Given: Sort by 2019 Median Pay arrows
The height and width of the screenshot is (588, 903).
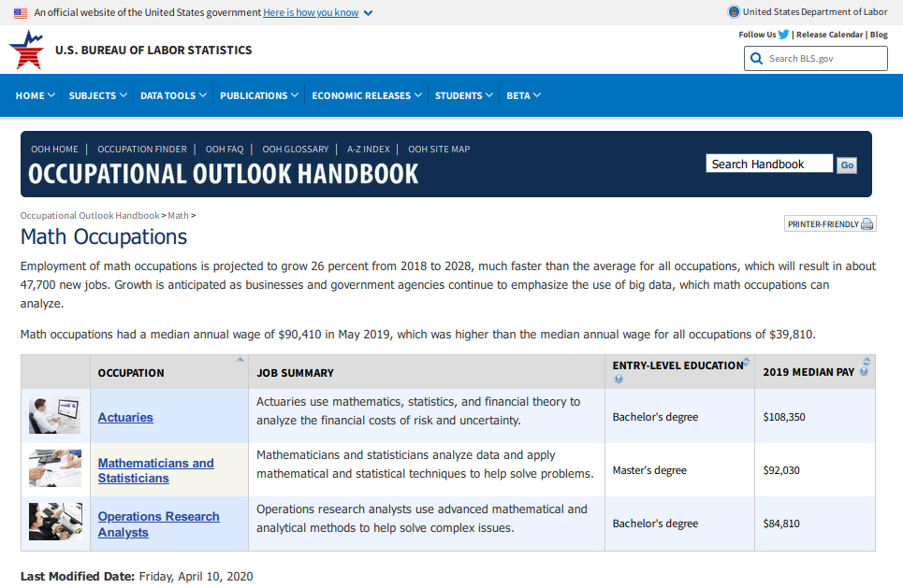Looking at the screenshot, I should coord(867,362).
